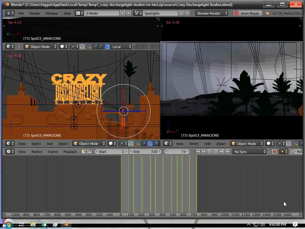Open the Render menu
Image resolution: width=305 pixels, height=229 pixels.
pos(35,13)
